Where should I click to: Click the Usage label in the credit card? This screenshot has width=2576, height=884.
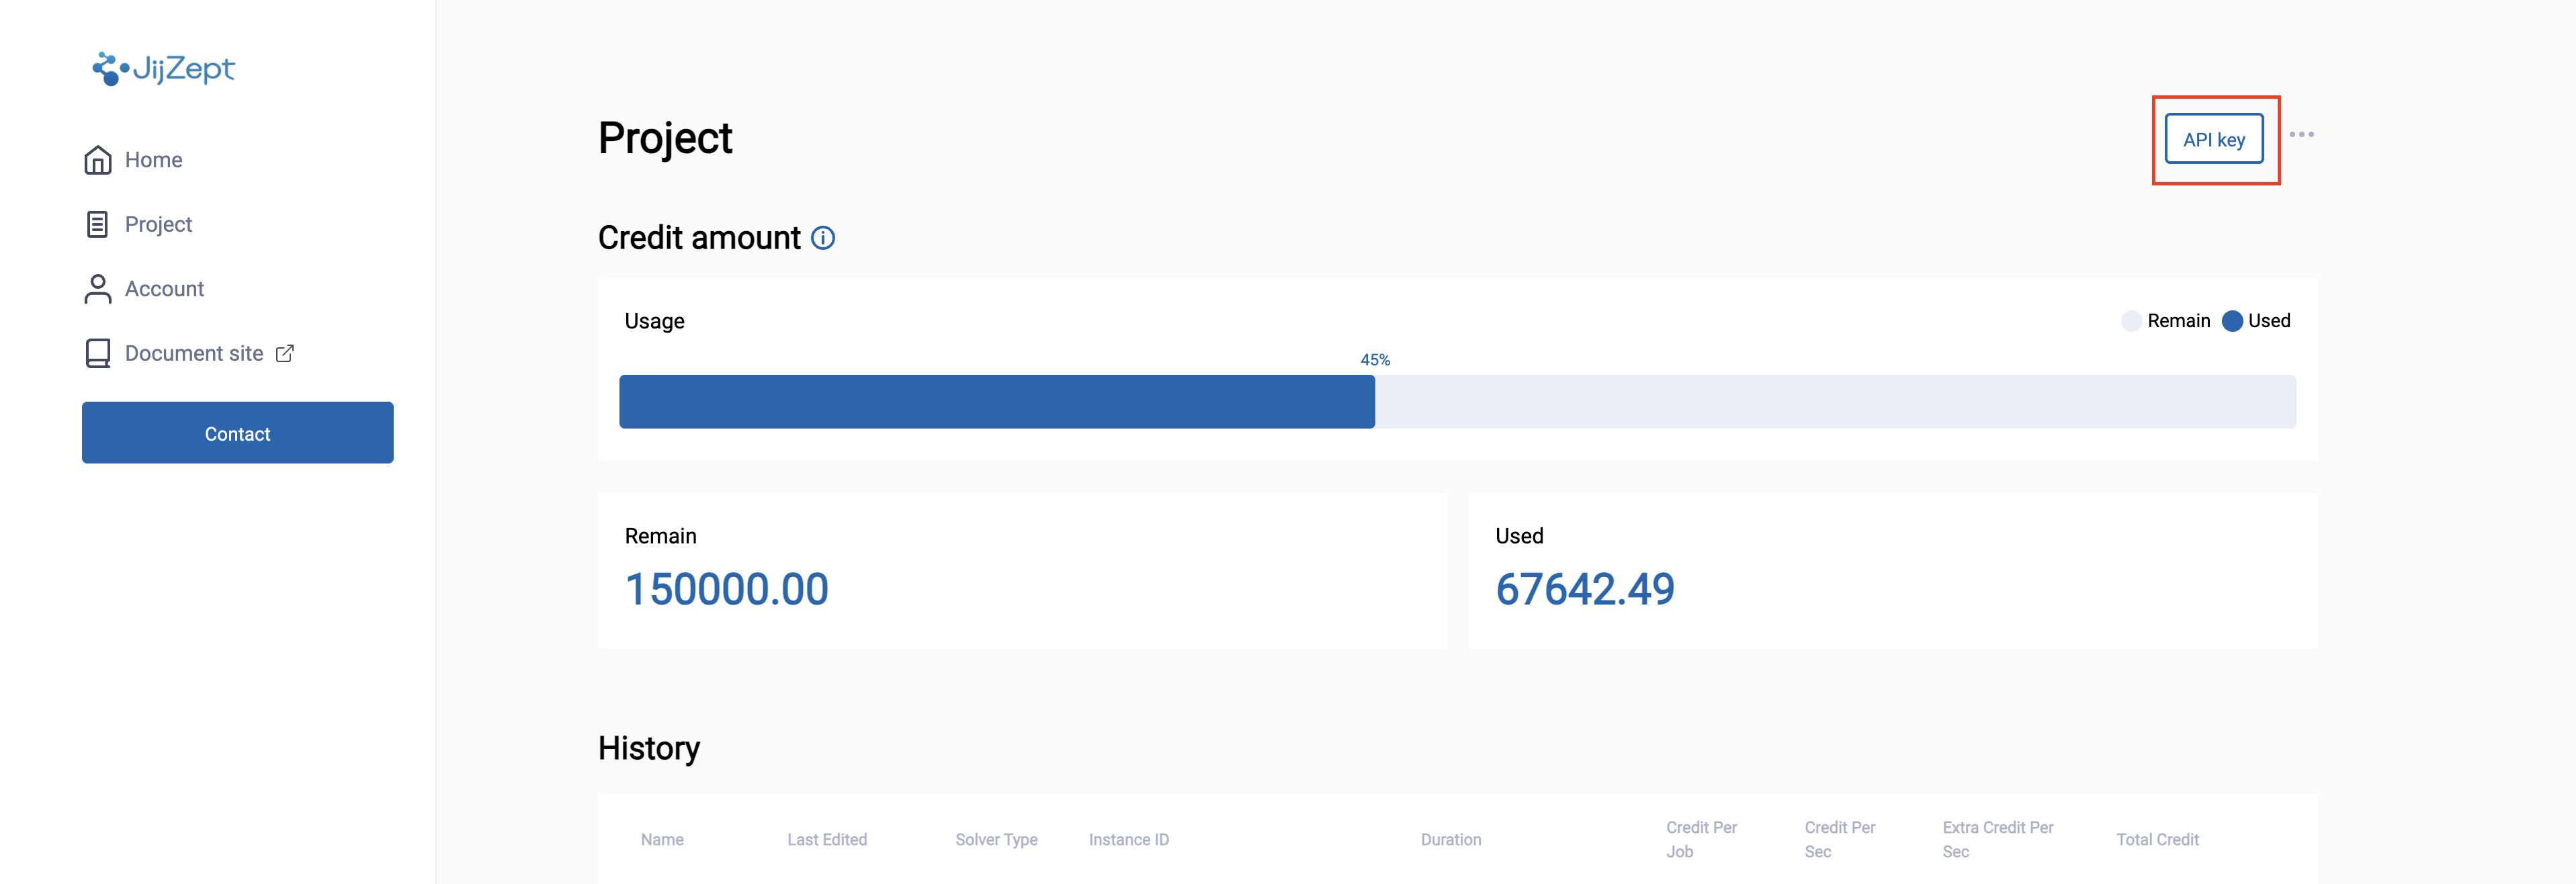point(655,321)
